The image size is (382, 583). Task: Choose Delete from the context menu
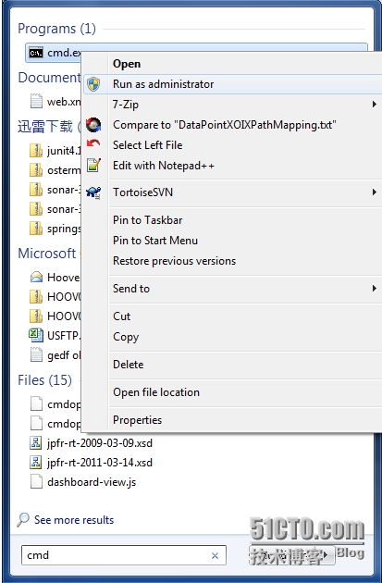pyautogui.click(x=129, y=365)
